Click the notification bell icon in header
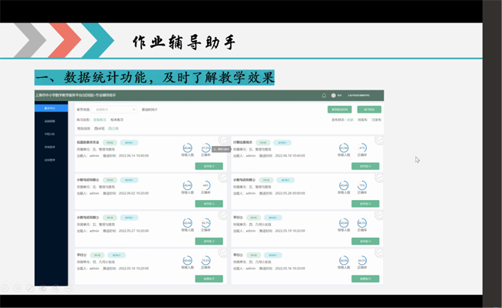The width and height of the screenshot is (502, 308). pyautogui.click(x=324, y=95)
